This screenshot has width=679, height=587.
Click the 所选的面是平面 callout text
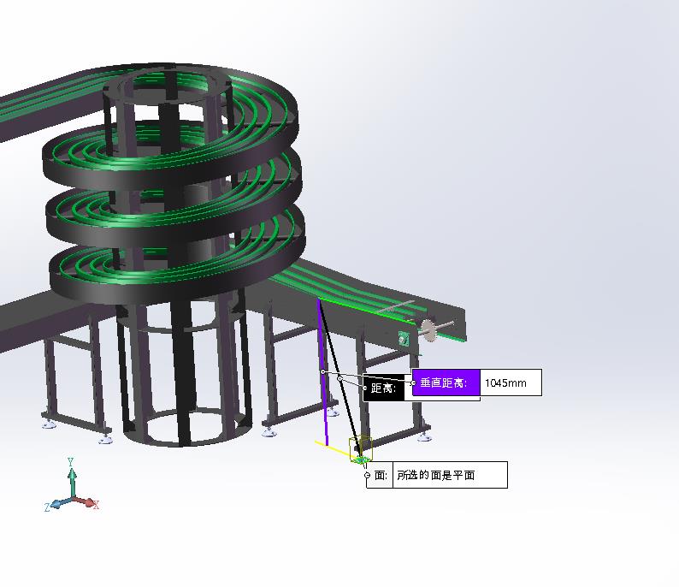click(435, 475)
